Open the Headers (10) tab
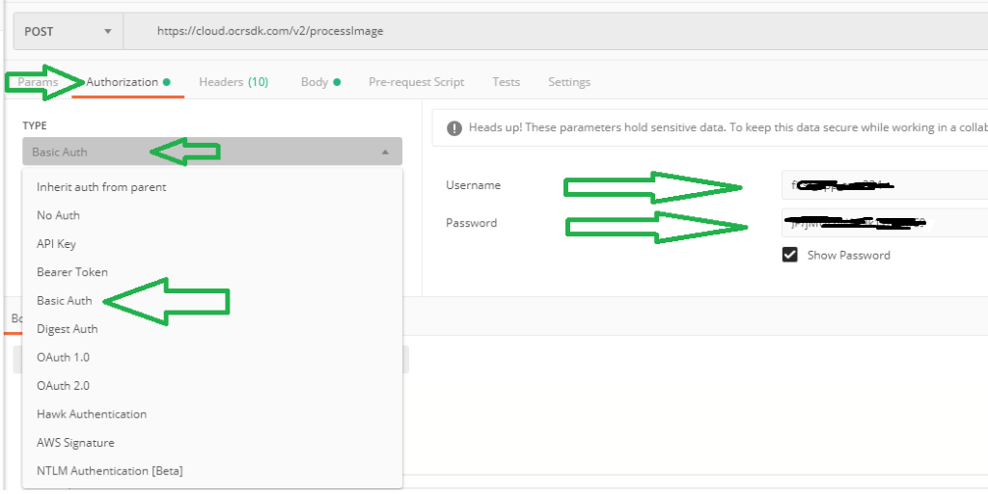This screenshot has width=988, height=494. [233, 82]
